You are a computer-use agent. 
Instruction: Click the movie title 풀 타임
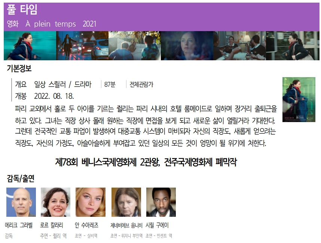[x=22, y=9]
